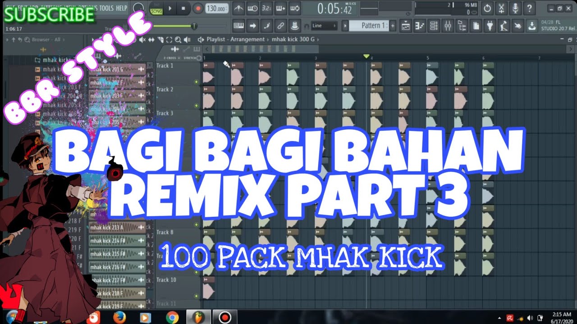Click Playlist - Arrangement title
The image size is (577, 324).
[236, 40]
